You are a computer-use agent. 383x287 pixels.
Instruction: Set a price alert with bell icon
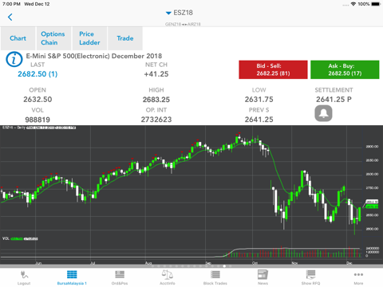point(323,113)
